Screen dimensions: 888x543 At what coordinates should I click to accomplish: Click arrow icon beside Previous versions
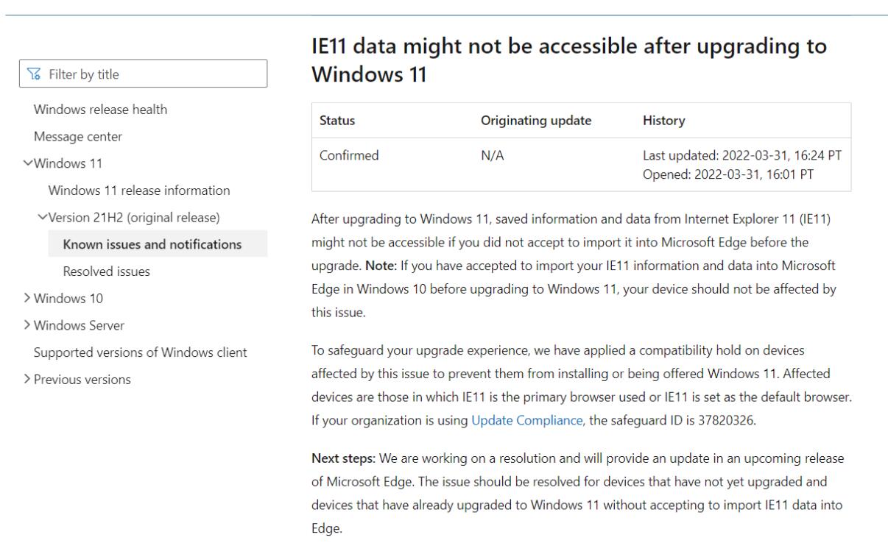pyautogui.click(x=27, y=380)
